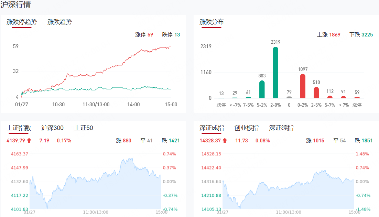
Task: Click the red up arrow beside 4139.79
Action: click(29, 141)
